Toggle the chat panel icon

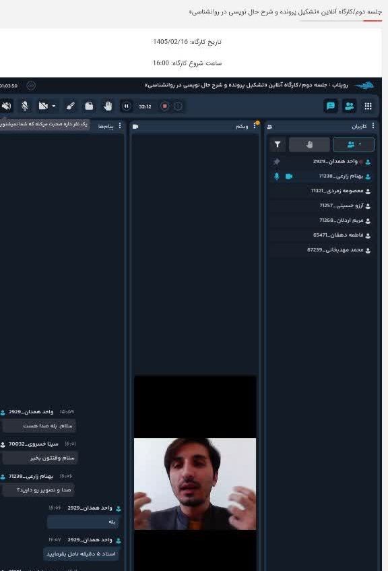coord(331,106)
